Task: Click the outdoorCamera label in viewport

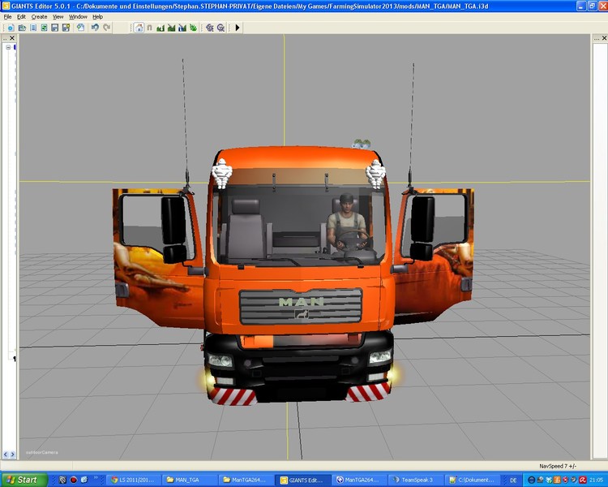Action: (x=42, y=452)
